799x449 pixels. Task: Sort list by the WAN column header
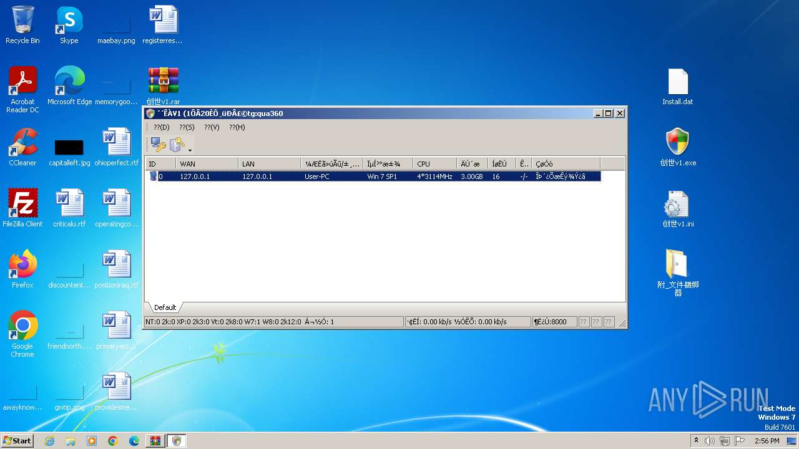[x=207, y=164]
